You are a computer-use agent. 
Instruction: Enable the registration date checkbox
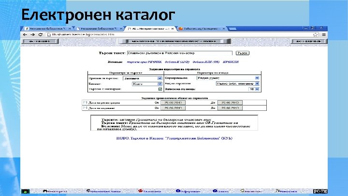(85, 103)
